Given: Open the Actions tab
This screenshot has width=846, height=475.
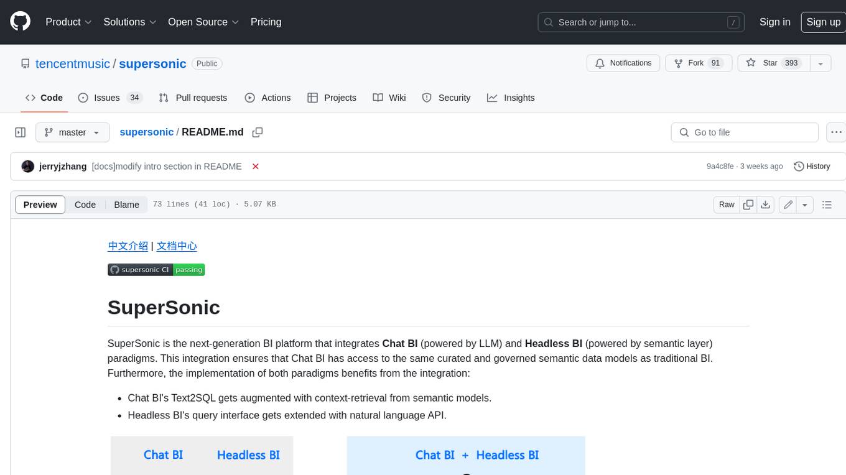Looking at the screenshot, I should 267,98.
